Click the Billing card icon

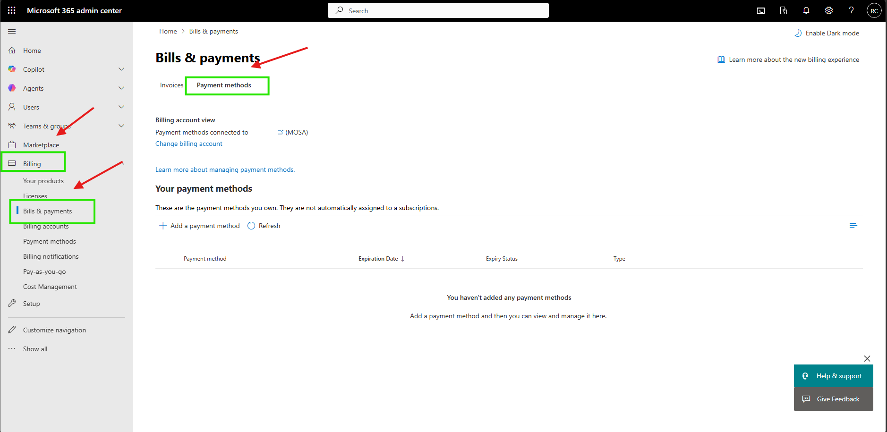coord(12,164)
